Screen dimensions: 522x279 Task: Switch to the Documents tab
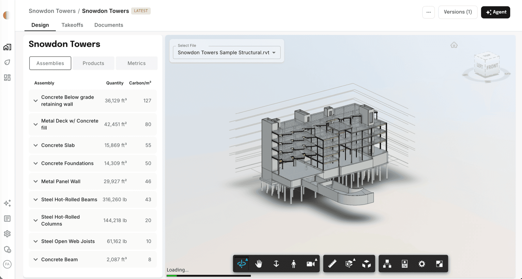point(109,25)
